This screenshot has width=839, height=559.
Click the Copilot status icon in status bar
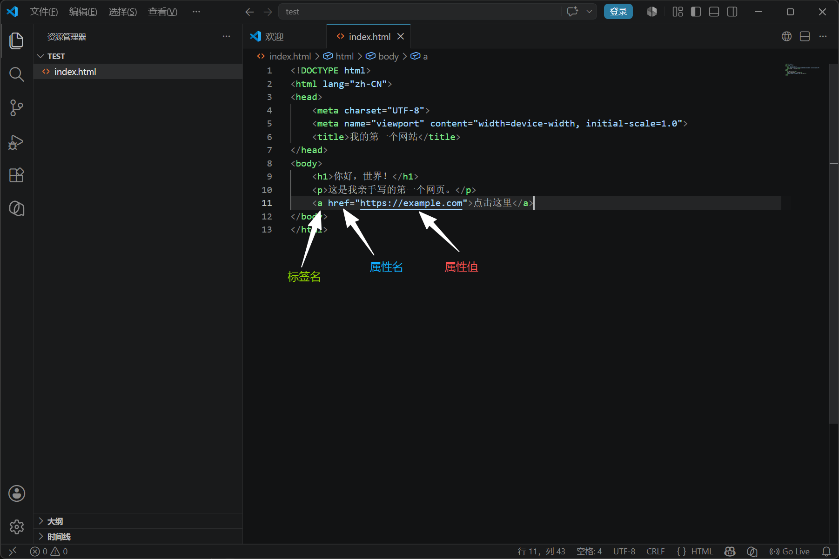pos(730,552)
